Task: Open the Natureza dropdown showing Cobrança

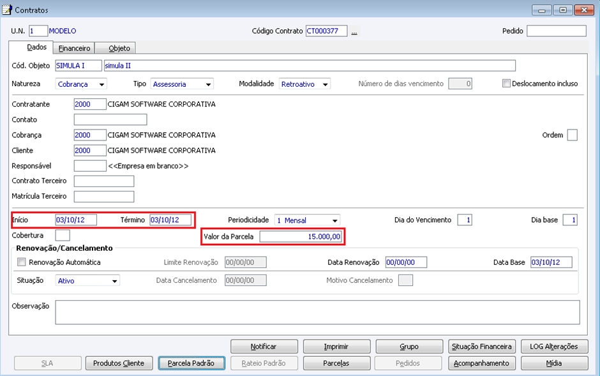Action: (81, 84)
